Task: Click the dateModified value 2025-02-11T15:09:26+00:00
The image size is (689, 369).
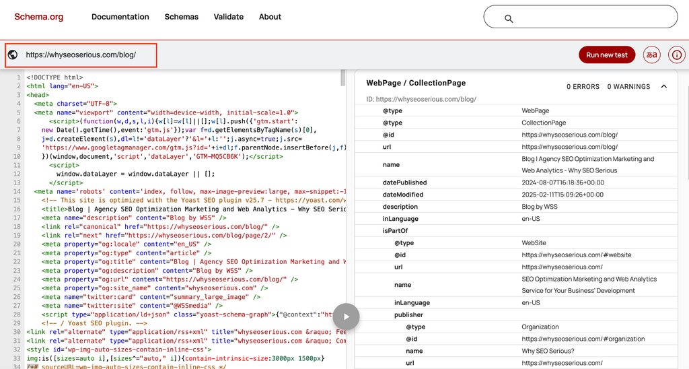Action: pos(563,195)
